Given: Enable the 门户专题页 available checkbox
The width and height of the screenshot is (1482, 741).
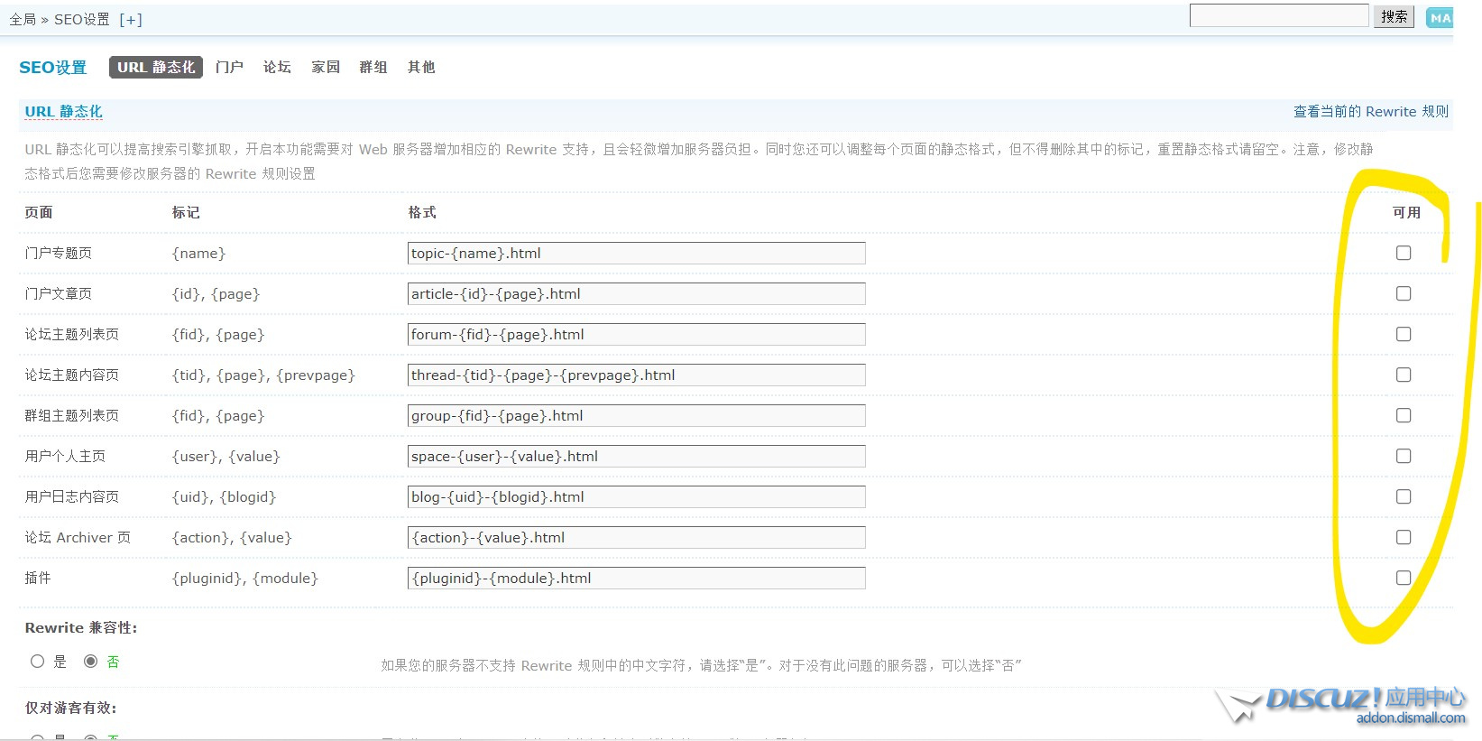Looking at the screenshot, I should click(1404, 254).
